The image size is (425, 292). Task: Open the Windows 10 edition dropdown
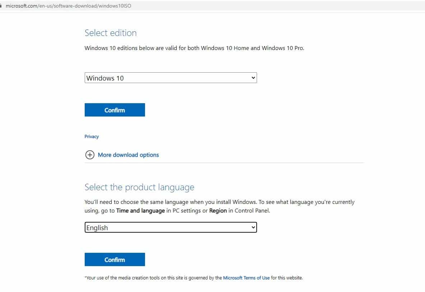171,78
